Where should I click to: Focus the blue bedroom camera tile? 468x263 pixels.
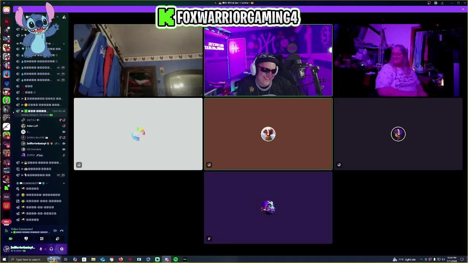click(x=138, y=60)
